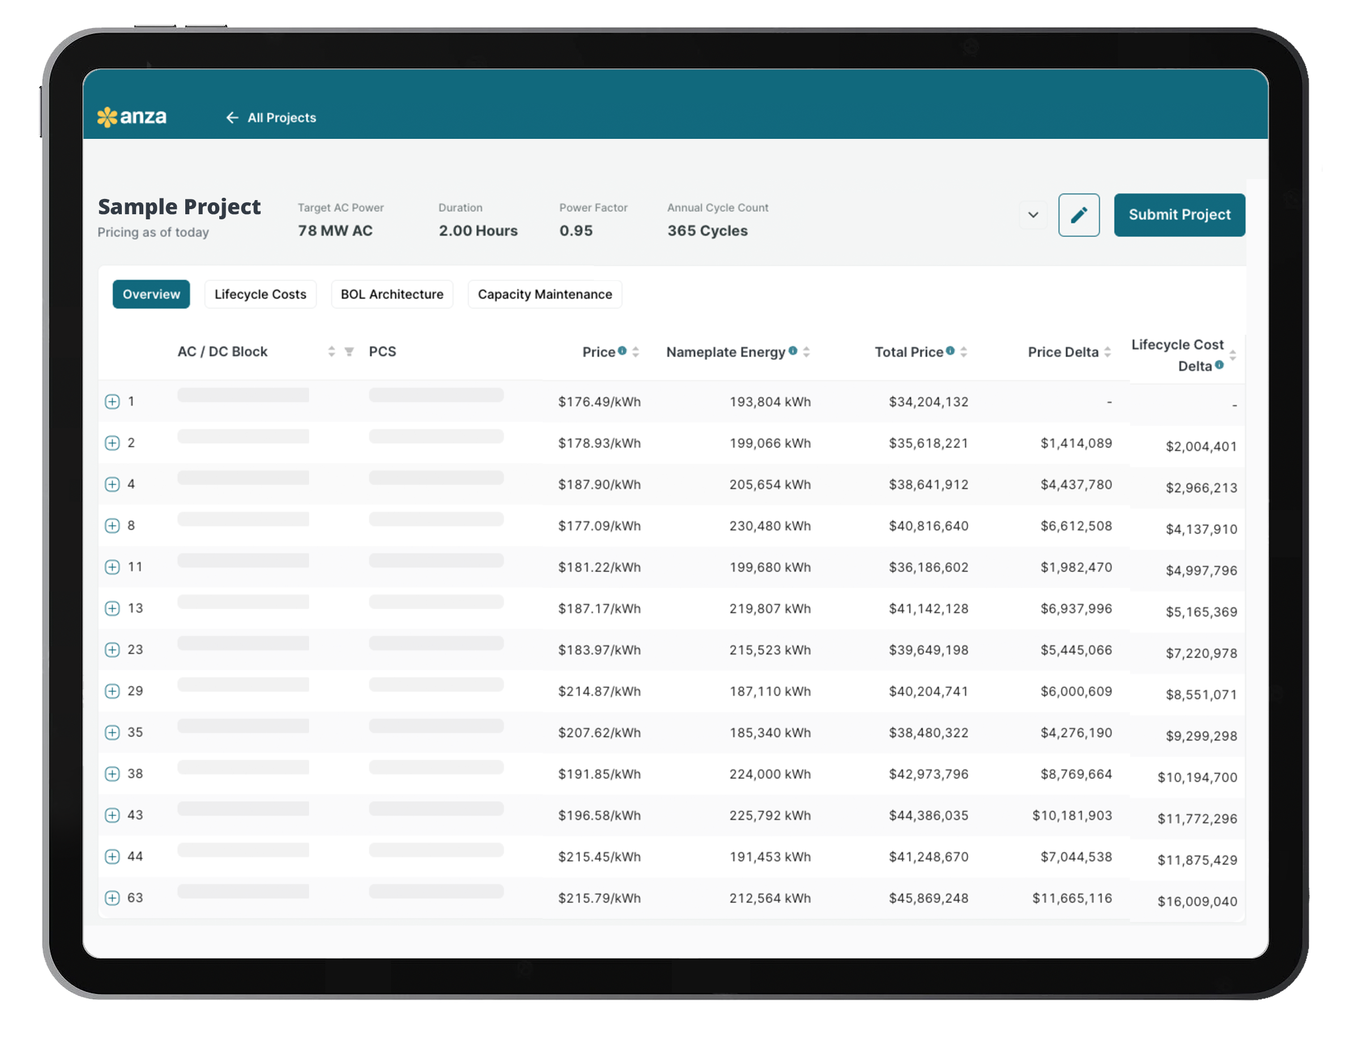The image size is (1349, 1040).
Task: Expand row 1
Action: coord(112,402)
